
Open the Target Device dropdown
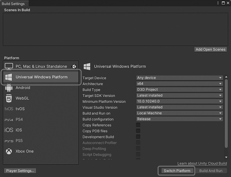coord(180,78)
